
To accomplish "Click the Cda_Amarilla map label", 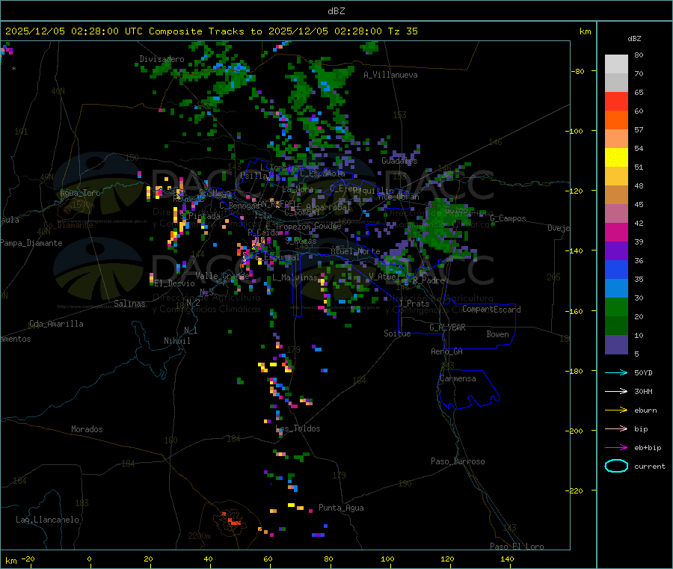I will tap(56, 324).
